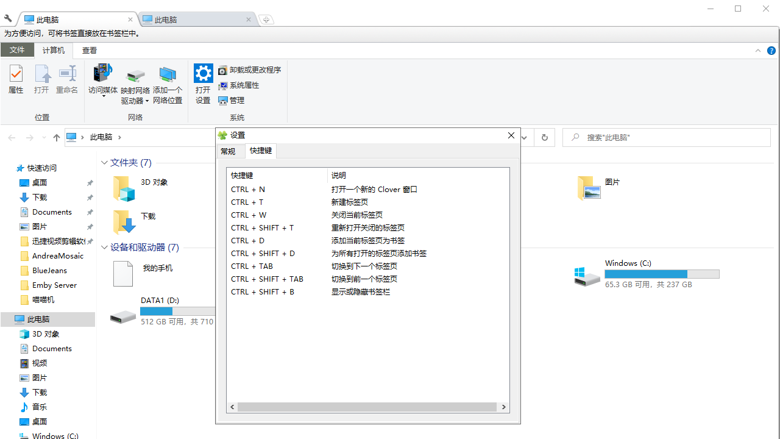
Task: Unpin 图片 from Quick Access
Action: pos(90,226)
